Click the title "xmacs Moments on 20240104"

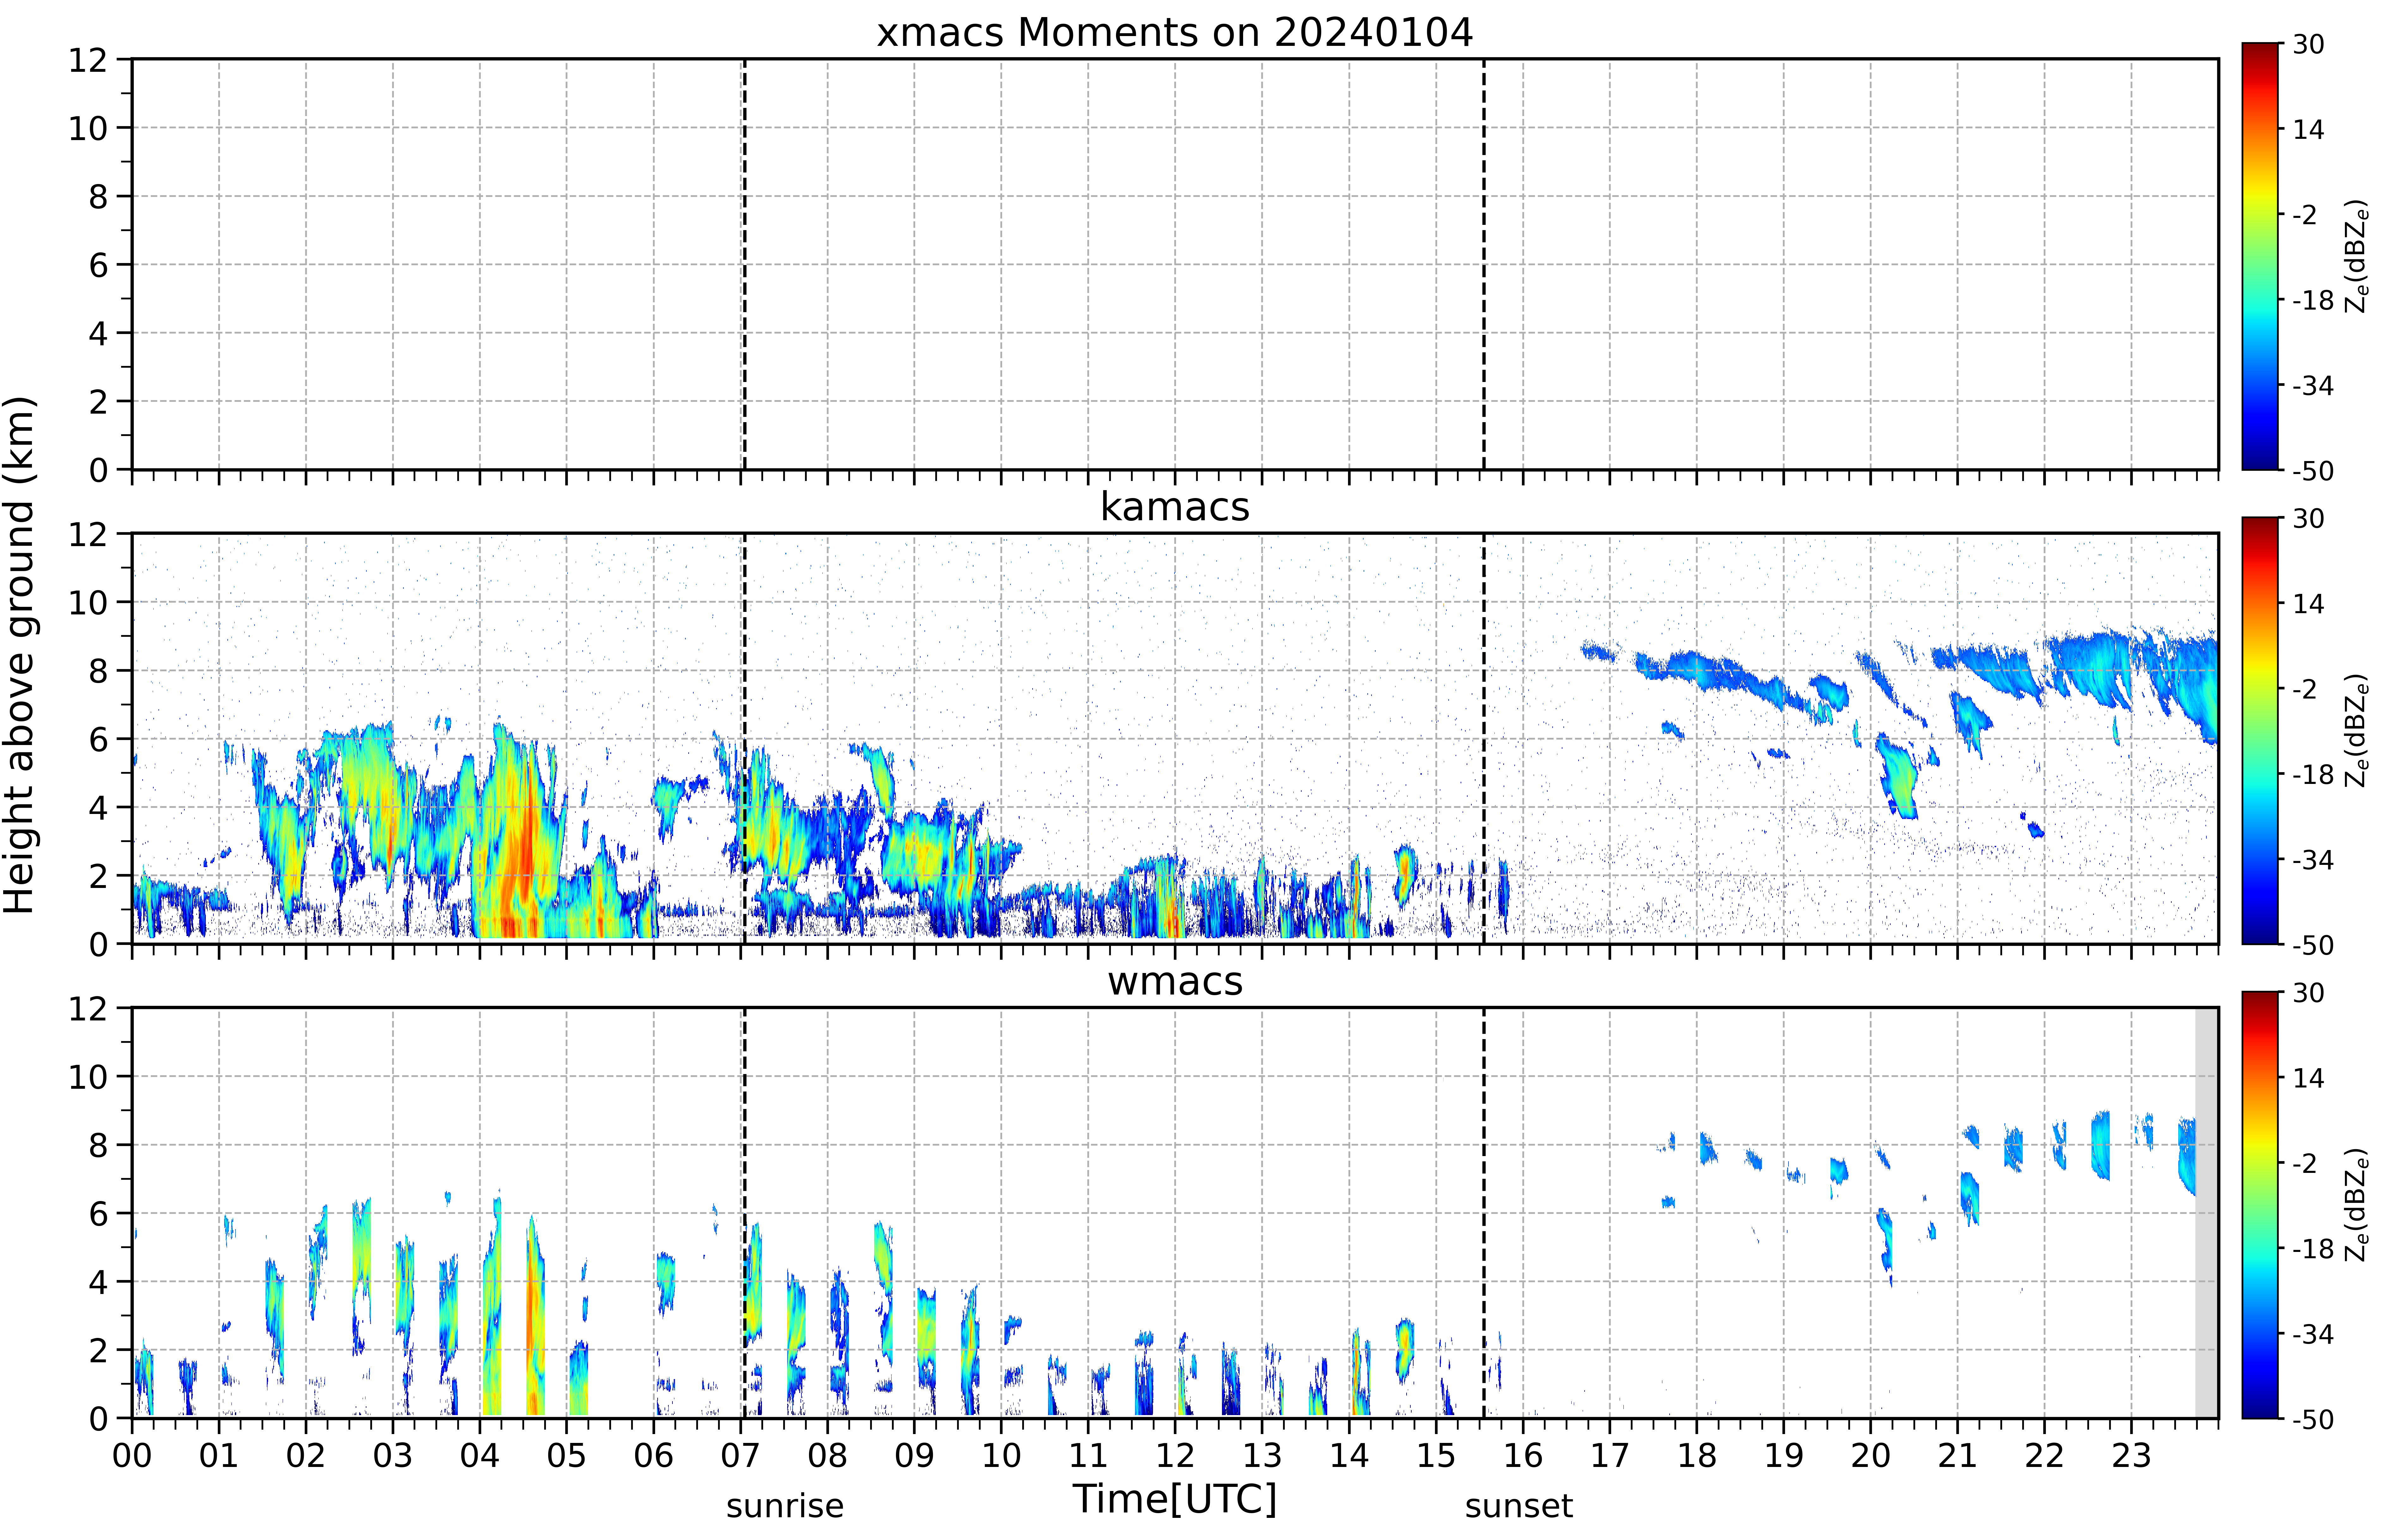(1175, 33)
